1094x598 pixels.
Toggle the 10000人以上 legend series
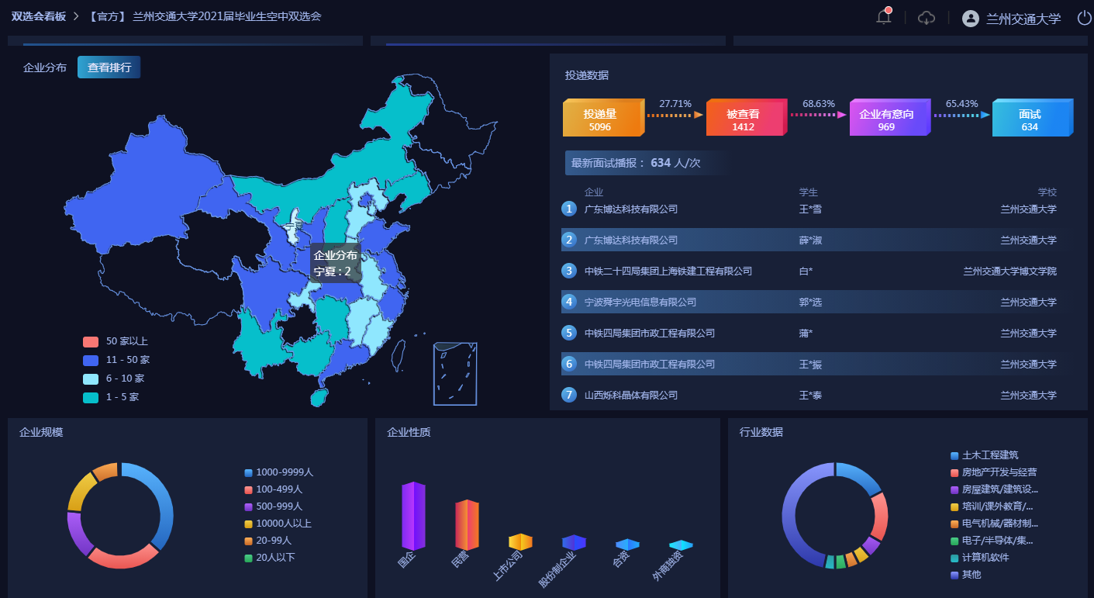(278, 524)
